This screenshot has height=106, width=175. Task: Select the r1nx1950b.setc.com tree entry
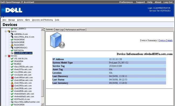[22, 72]
